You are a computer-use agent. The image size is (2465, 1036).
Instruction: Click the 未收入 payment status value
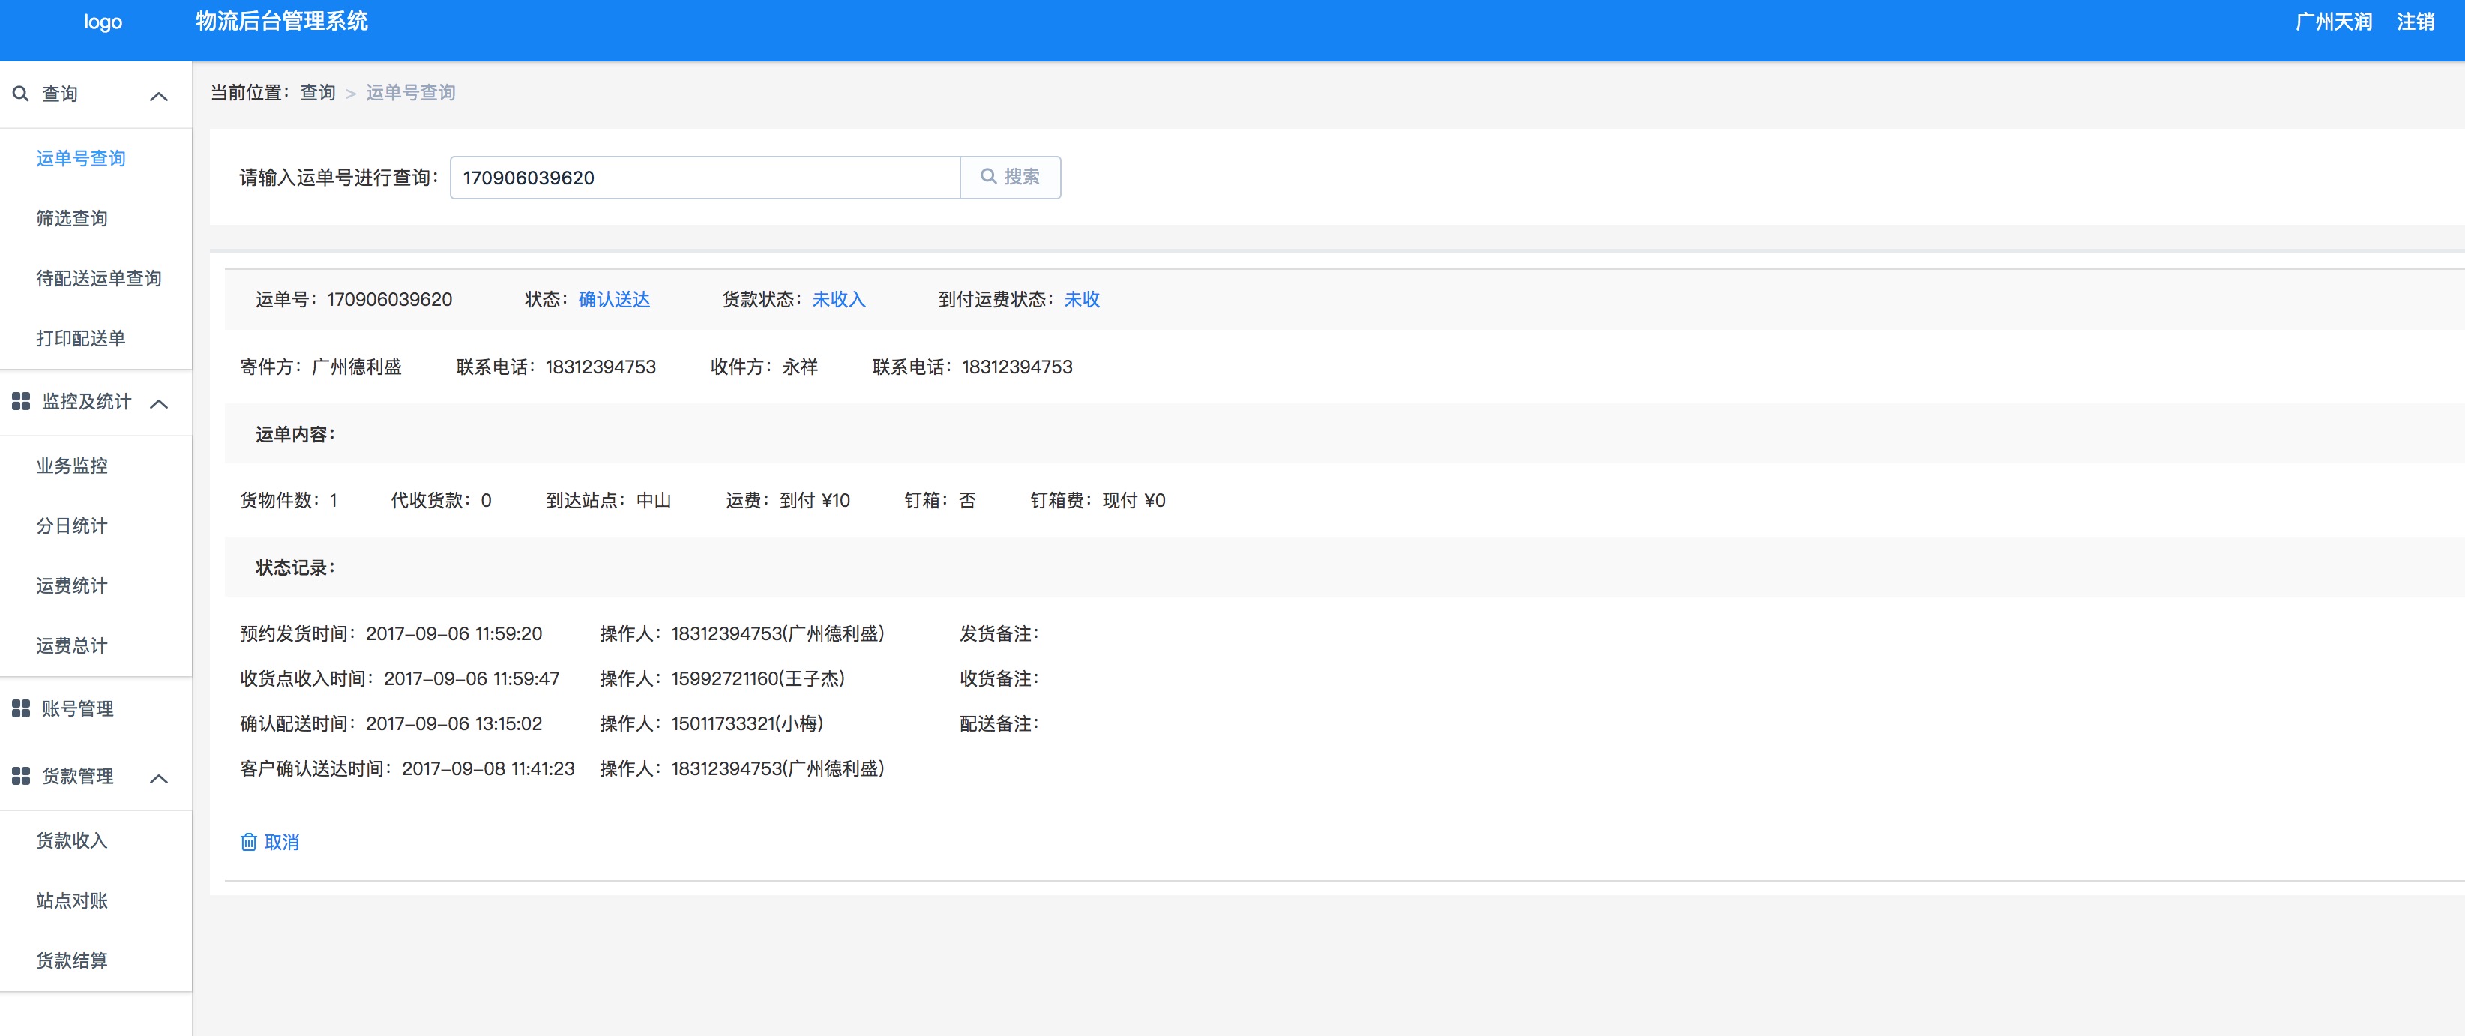click(x=839, y=299)
